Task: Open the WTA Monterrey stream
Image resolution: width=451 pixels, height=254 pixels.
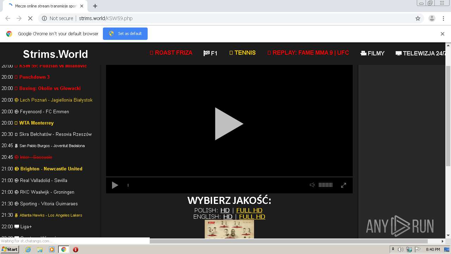Action: click(x=36, y=123)
